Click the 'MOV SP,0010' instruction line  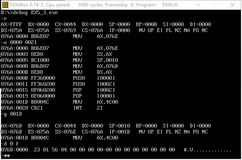(x=60, y=60)
